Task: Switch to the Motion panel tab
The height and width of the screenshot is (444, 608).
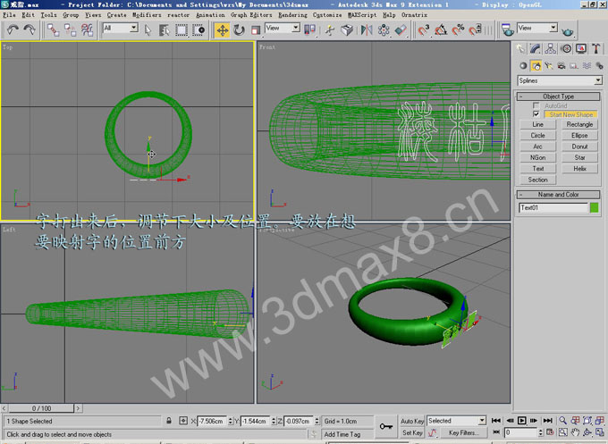Action: [x=566, y=48]
